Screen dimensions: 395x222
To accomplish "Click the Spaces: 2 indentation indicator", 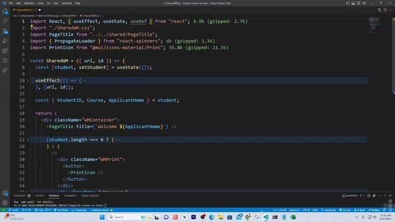I will 294,210.
